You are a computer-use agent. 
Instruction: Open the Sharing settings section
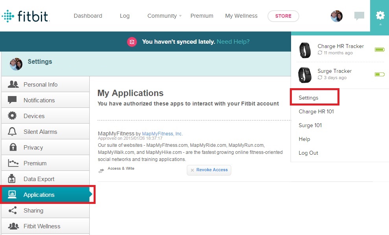(45, 210)
